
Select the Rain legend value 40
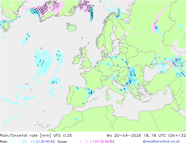click(48, 142)
